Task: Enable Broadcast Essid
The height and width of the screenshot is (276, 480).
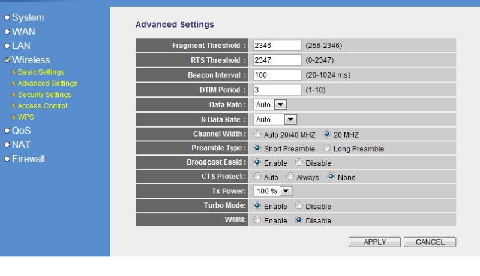Action: (x=257, y=162)
